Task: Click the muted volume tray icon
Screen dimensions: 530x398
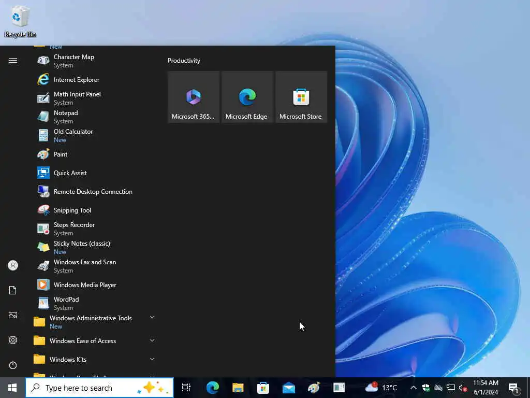Action: pos(463,388)
